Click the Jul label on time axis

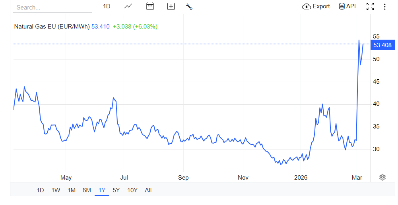point(124,178)
